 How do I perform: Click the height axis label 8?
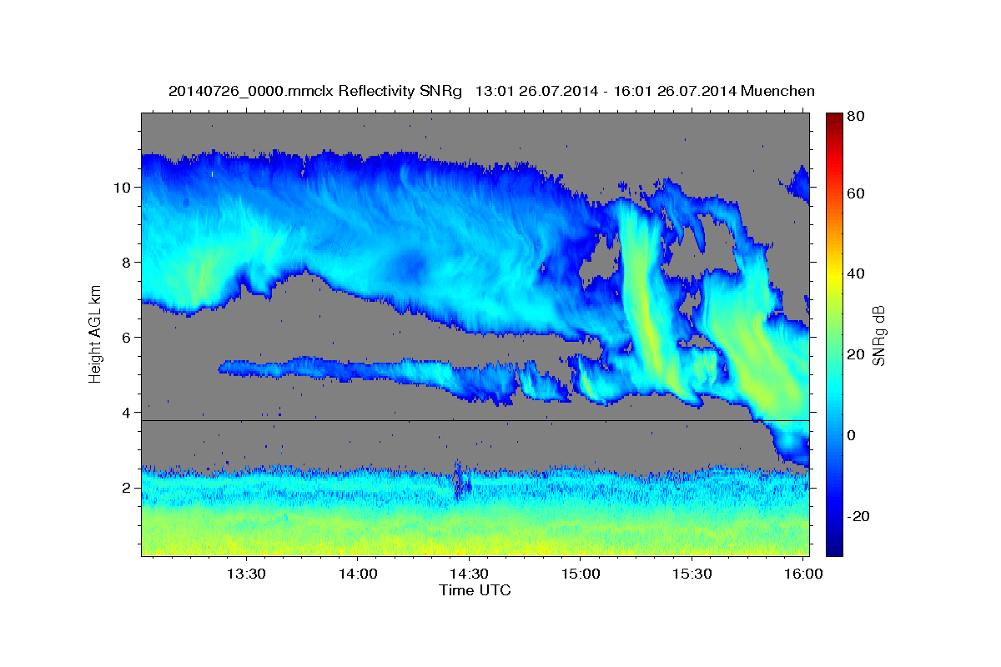pyautogui.click(x=125, y=263)
